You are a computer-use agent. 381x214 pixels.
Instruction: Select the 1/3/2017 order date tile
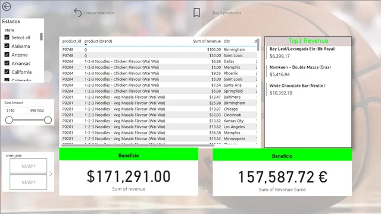(x=29, y=182)
